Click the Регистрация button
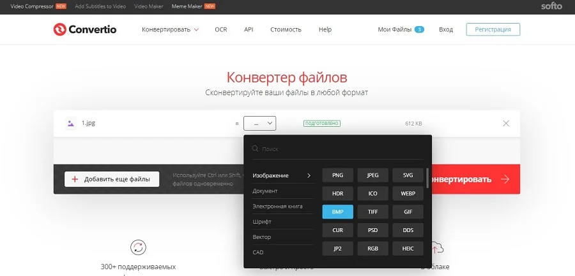The height and width of the screenshot is (276, 575). (493, 29)
